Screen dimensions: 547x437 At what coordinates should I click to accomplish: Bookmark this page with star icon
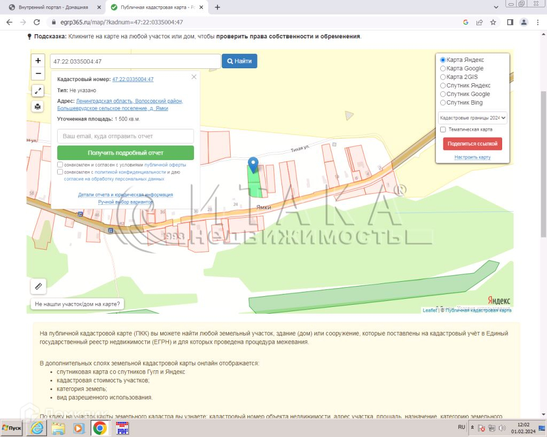pyautogui.click(x=493, y=22)
